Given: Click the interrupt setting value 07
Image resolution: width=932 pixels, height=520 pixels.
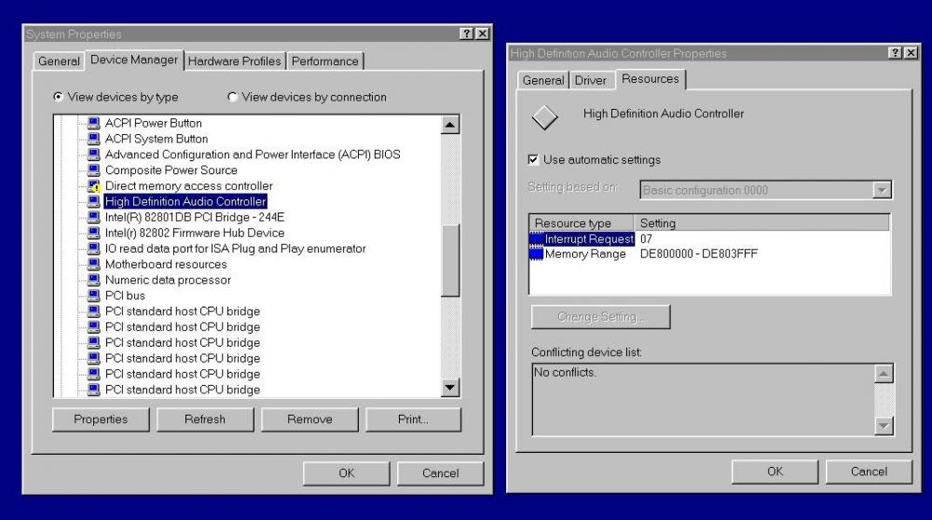Looking at the screenshot, I should (646, 239).
